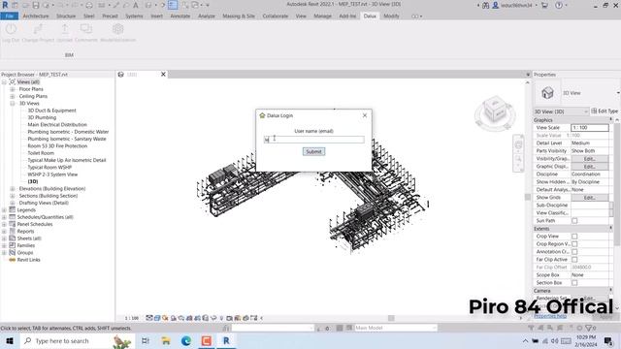Toggle the Far Clip Active checkbox
Image resolution: width=621 pixels, height=349 pixels.
pos(574,260)
